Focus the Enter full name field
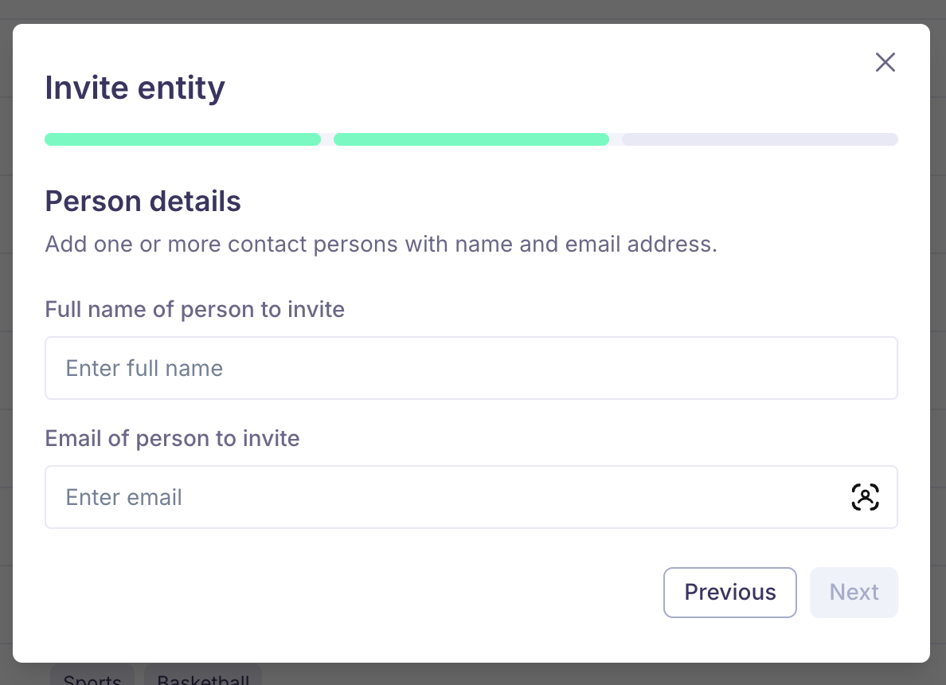Viewport: 946px width, 685px height. pyautogui.click(x=470, y=368)
